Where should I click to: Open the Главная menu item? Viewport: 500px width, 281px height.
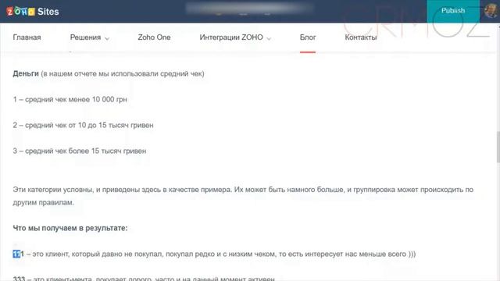pos(27,37)
